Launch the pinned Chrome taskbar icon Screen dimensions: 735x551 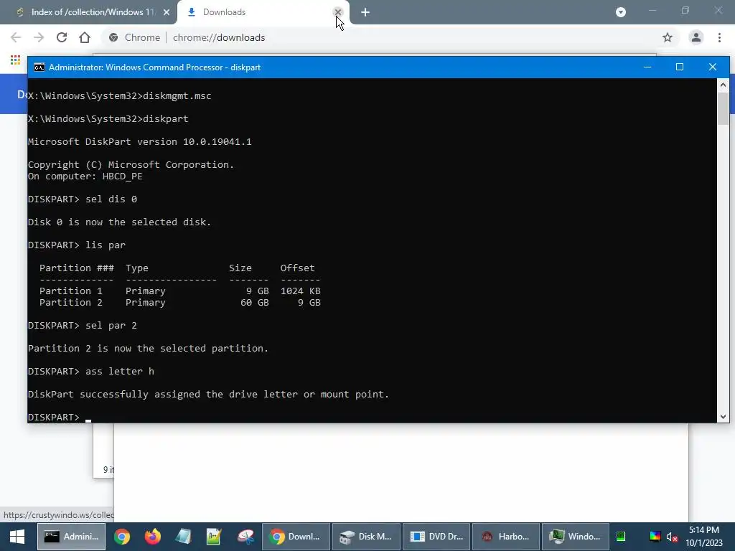point(122,537)
